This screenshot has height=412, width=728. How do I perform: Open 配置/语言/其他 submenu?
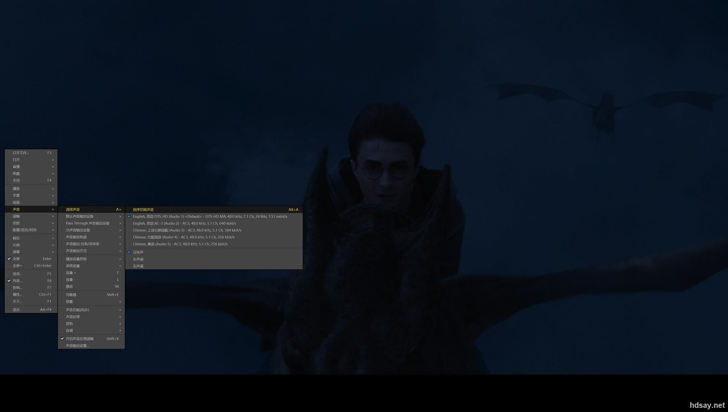(x=31, y=230)
